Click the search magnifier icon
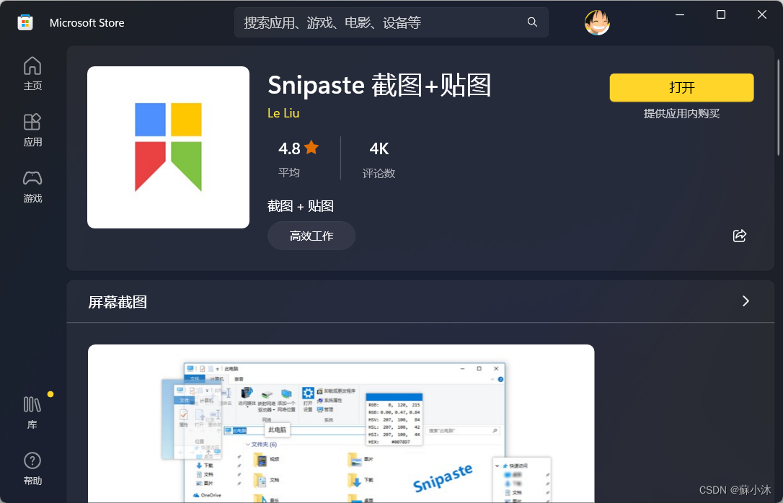 click(532, 22)
